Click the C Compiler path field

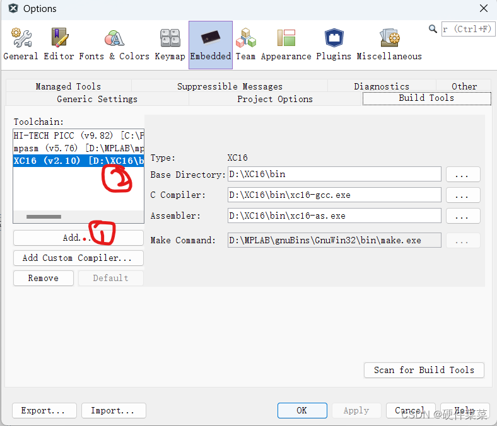click(x=334, y=195)
